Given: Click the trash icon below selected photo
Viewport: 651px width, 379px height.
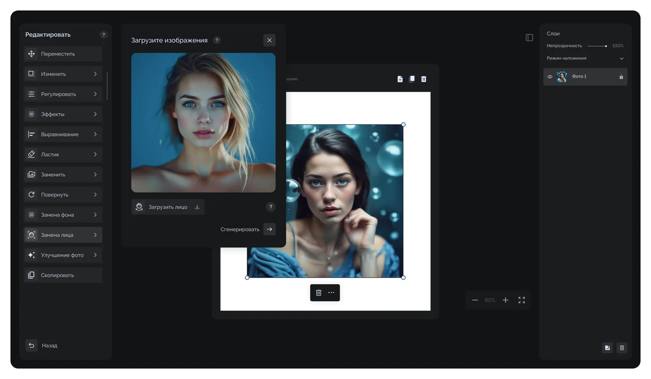Looking at the screenshot, I should point(319,293).
